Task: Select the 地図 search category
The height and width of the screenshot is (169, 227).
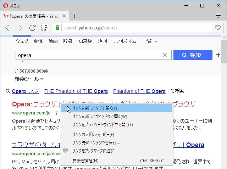Action: [103, 41]
